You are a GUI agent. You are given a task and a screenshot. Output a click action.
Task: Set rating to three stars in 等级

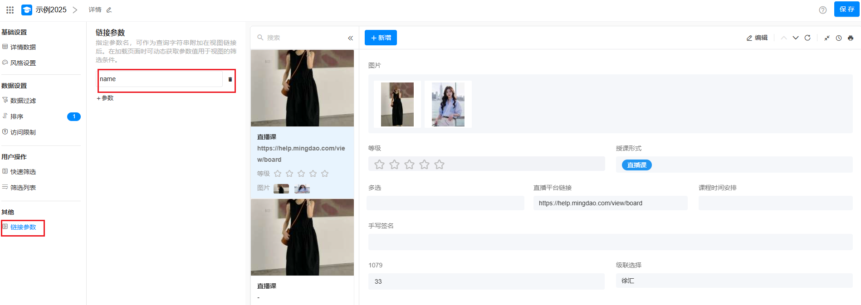tap(409, 165)
